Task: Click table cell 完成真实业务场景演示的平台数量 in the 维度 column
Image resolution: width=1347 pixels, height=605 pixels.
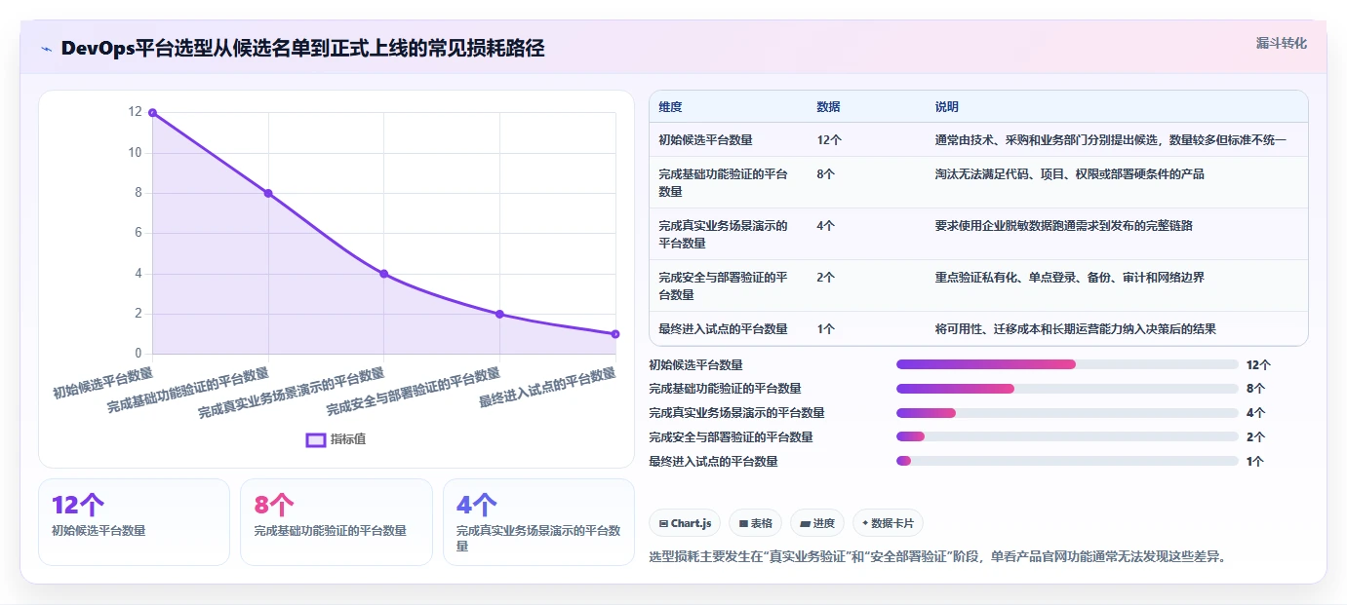Action: point(723,235)
